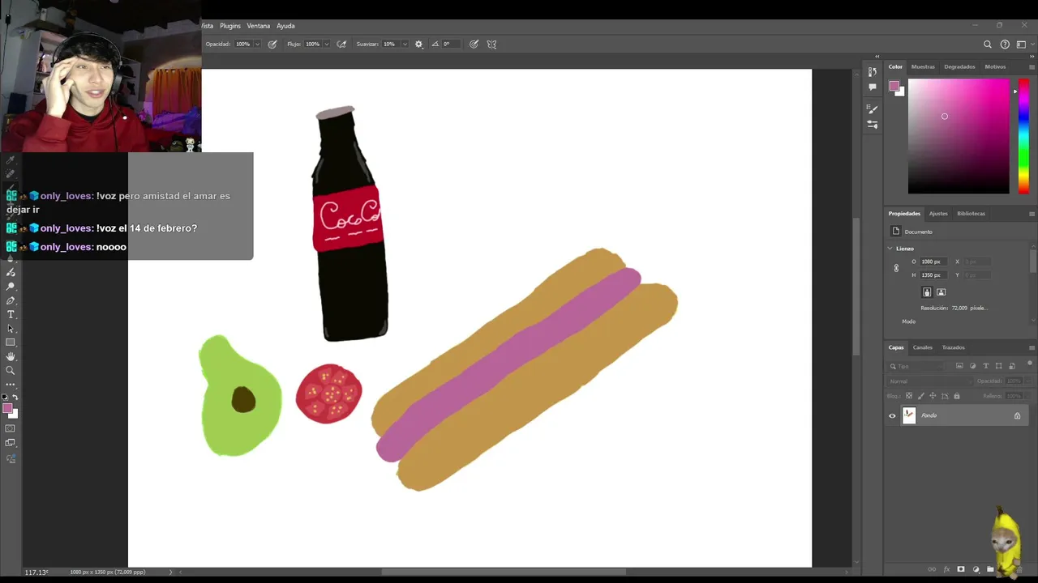This screenshot has height=583, width=1038.
Task: Open the Flujo 100% dropdown arrow
Action: (x=327, y=44)
